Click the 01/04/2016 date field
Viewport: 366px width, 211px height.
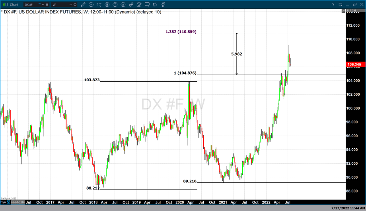pyautogui.click(x=18, y=202)
